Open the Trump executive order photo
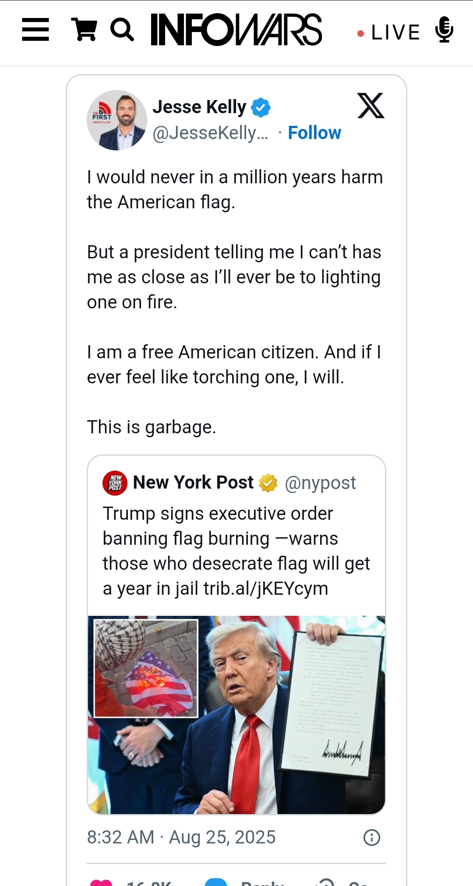The image size is (473, 886). click(236, 715)
